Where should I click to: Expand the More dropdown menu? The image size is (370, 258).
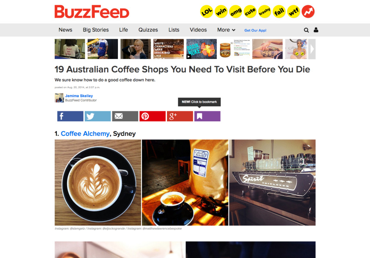coord(226,30)
